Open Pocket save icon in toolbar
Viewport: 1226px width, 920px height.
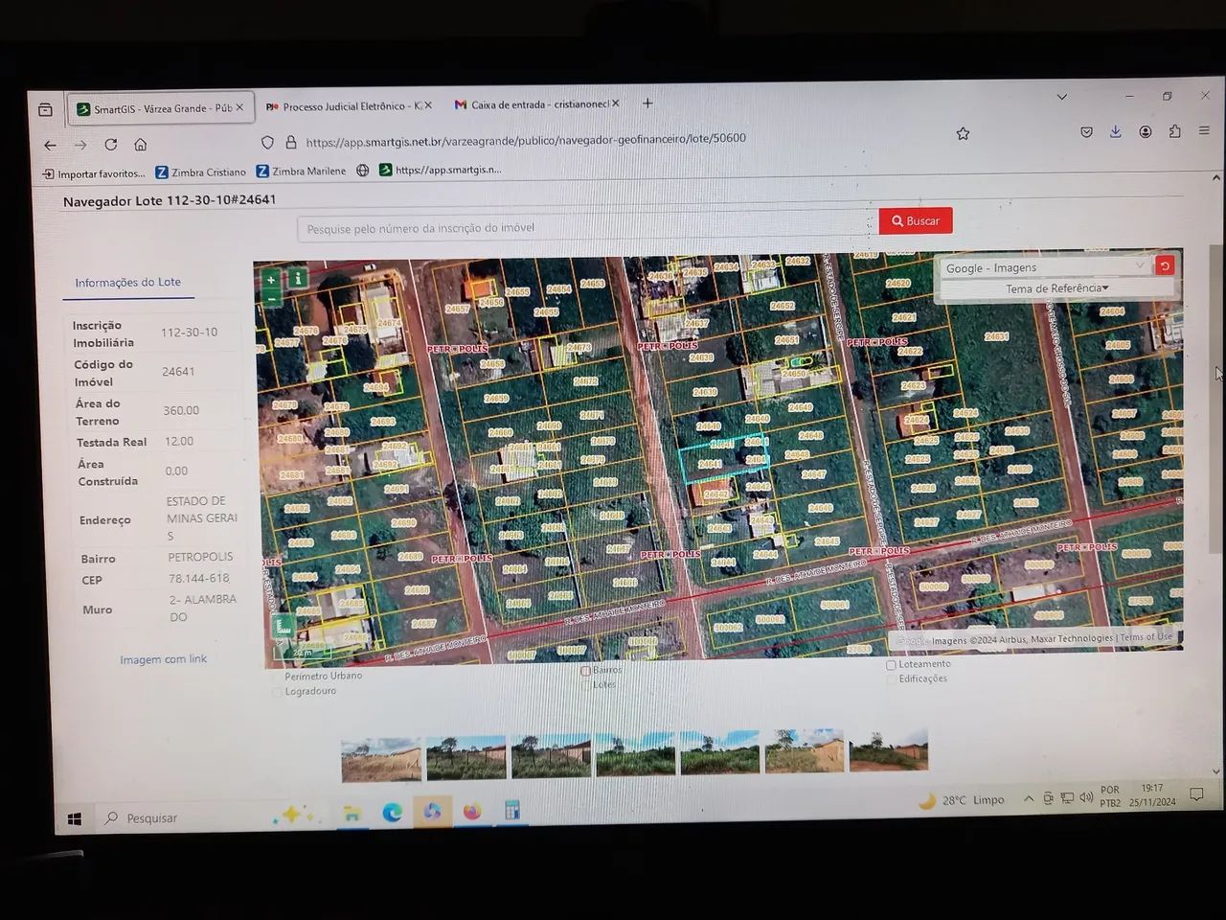[1086, 132]
